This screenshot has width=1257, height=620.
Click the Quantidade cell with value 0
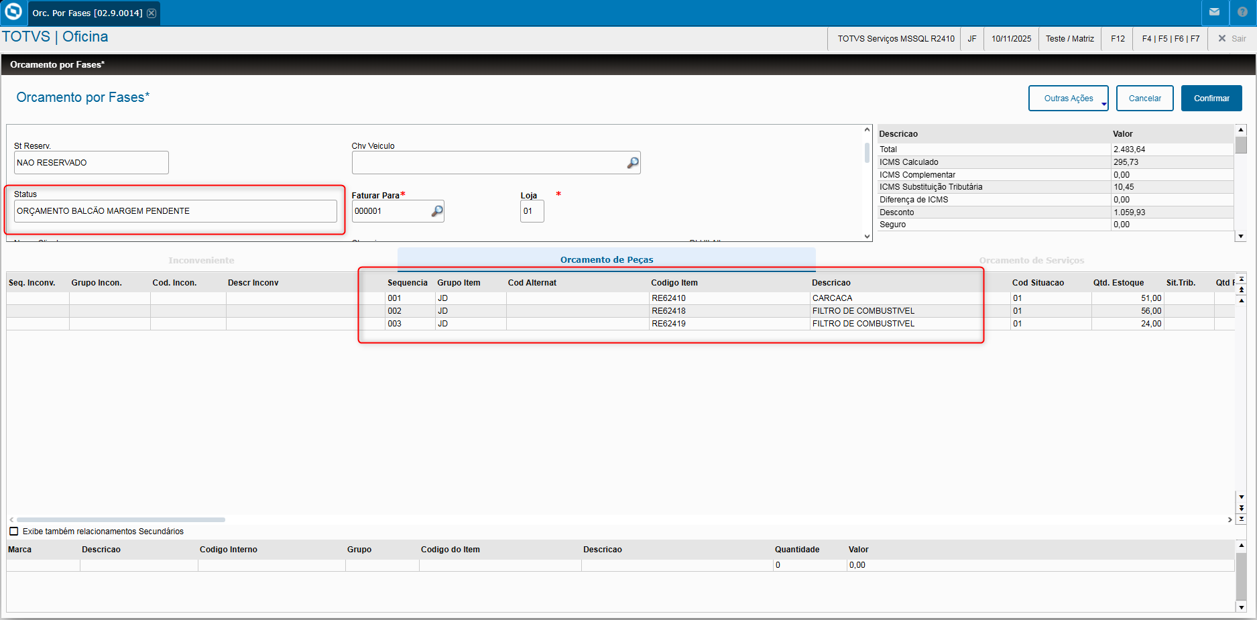[x=809, y=565]
